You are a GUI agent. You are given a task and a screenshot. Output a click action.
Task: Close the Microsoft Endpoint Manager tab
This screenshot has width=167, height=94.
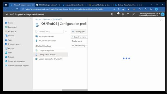(x=33, y=5)
